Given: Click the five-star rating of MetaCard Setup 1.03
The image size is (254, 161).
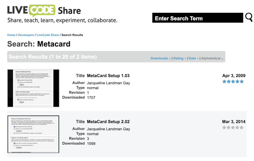Looking at the screenshot, I should pyautogui.click(x=233, y=81).
